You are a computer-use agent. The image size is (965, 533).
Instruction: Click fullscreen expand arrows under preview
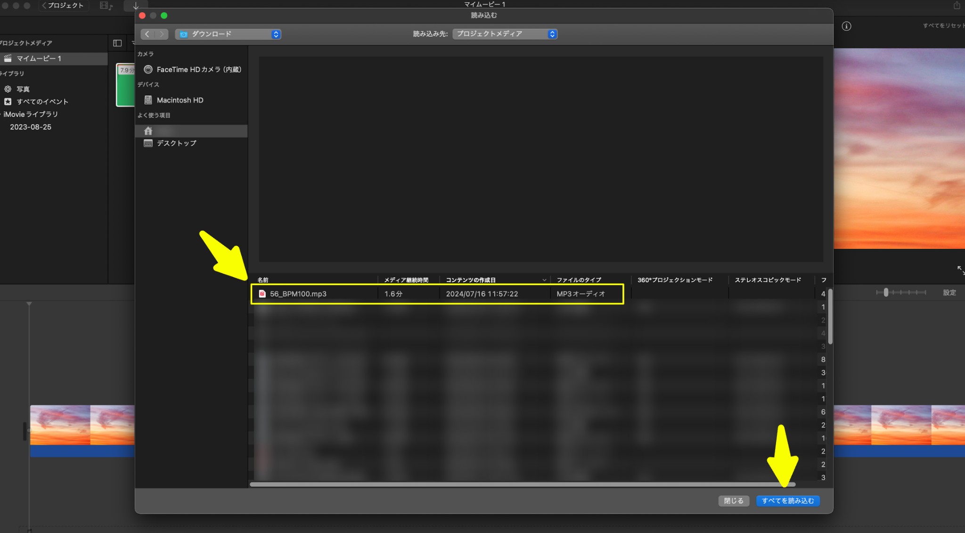pos(960,270)
